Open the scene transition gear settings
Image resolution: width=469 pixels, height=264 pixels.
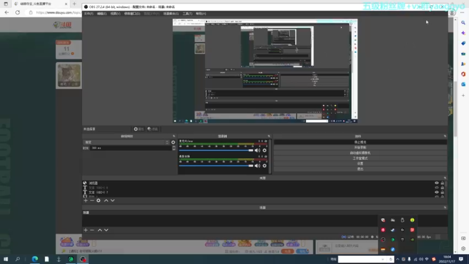(173, 142)
